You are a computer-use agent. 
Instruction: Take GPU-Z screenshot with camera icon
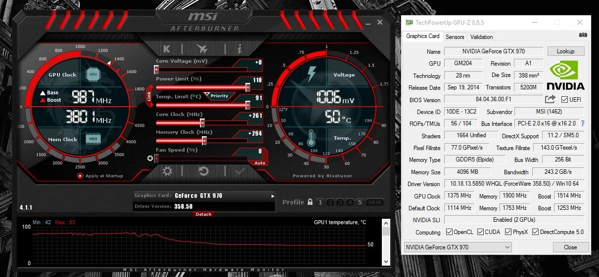[x=583, y=36]
